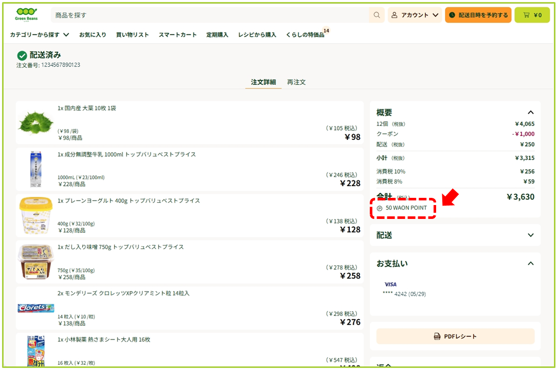Click the Clorets product thumbnail

[36, 308]
